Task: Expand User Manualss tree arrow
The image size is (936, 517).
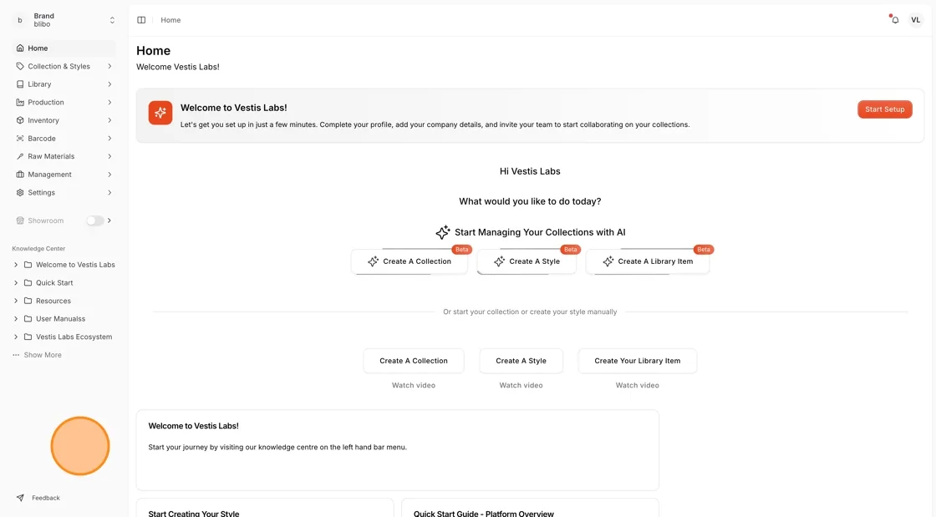Action: [16, 319]
